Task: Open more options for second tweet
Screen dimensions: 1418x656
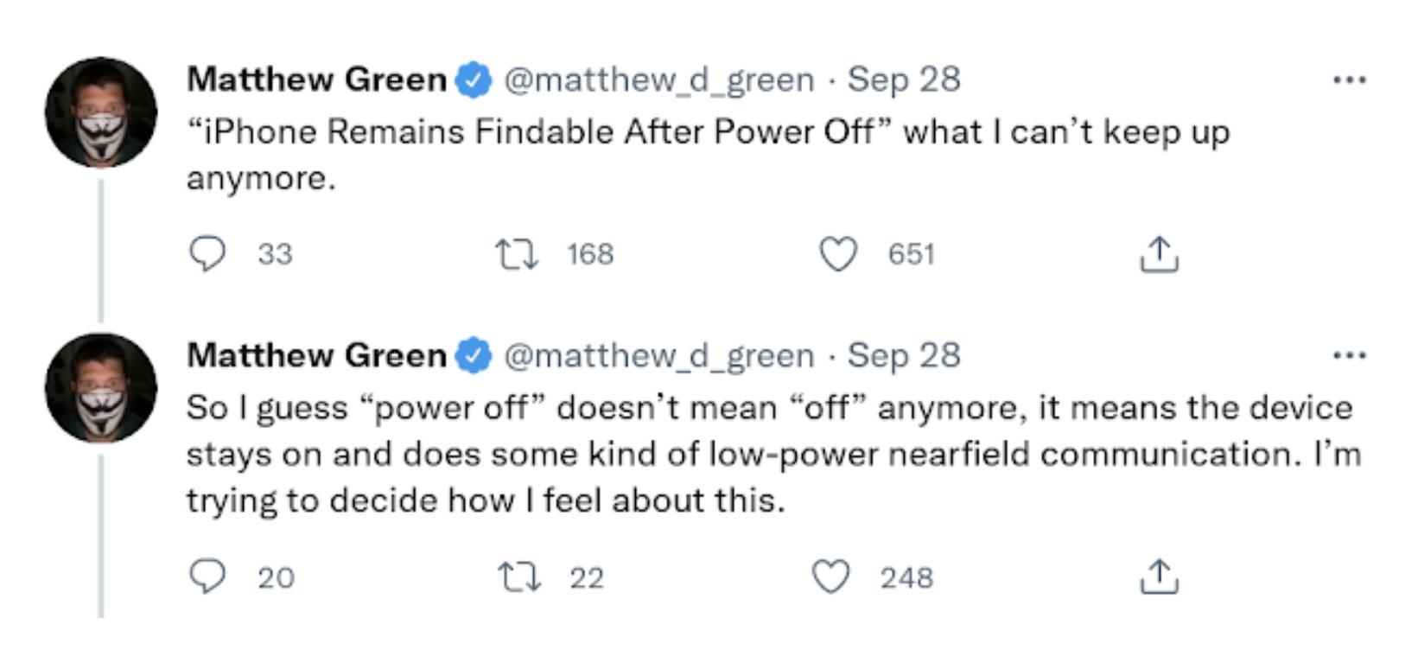Action: [1349, 354]
